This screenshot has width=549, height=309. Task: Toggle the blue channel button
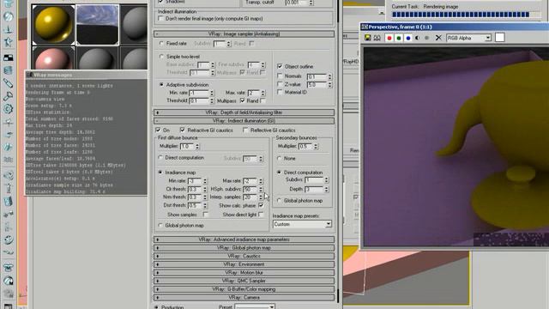click(x=408, y=38)
